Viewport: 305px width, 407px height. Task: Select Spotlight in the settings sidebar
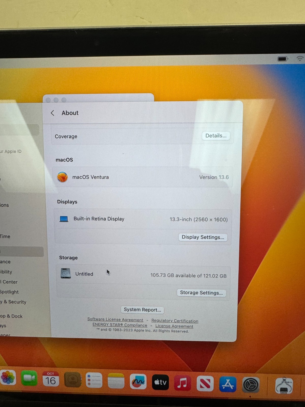(x=9, y=292)
